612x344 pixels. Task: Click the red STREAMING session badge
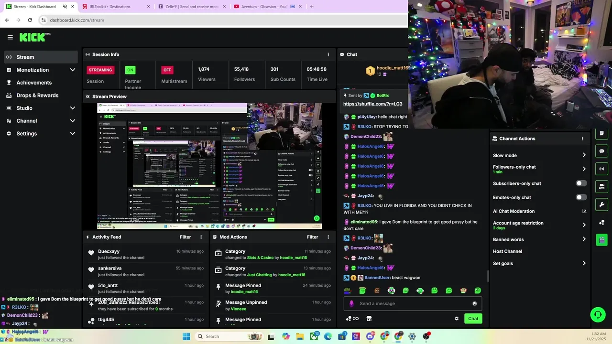tap(100, 70)
